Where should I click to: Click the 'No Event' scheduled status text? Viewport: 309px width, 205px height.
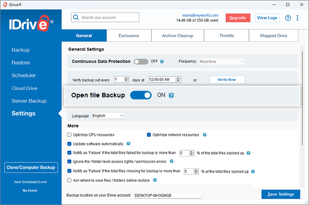pyautogui.click(x=30, y=190)
